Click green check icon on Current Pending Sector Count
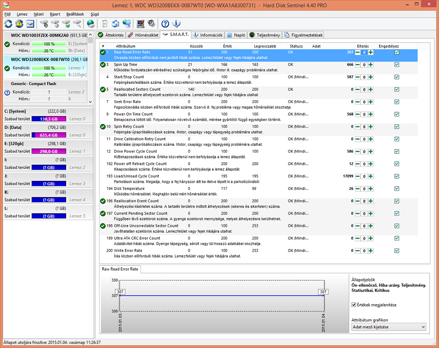Image resolution: width=439 pixels, height=348 pixels. pyautogui.click(x=103, y=214)
